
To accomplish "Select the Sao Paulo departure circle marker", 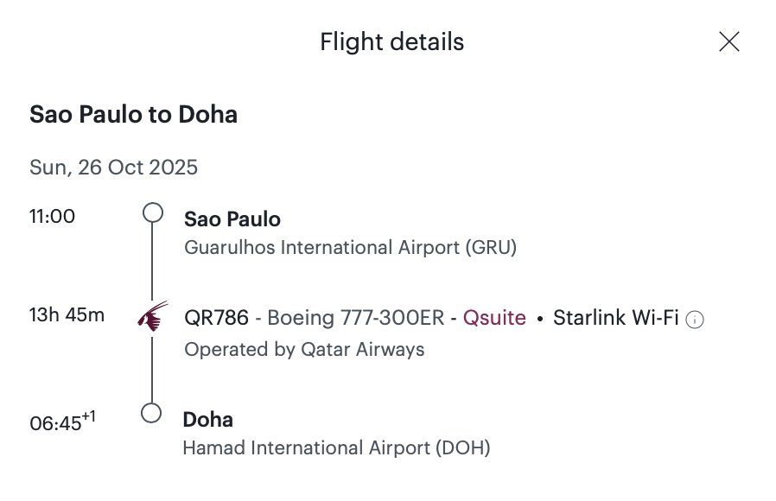I will coord(153,212).
